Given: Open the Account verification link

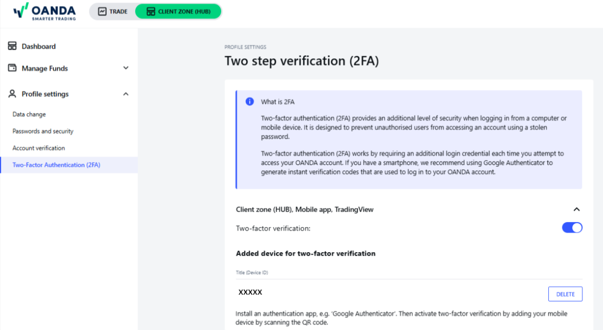Looking at the screenshot, I should pos(39,148).
